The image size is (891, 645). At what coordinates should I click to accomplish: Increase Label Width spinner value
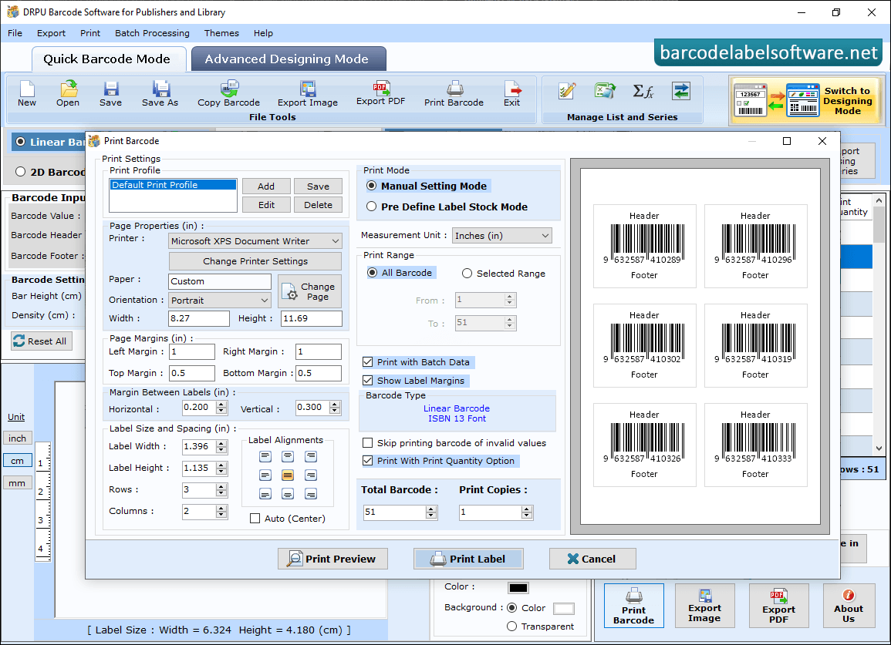(x=221, y=443)
